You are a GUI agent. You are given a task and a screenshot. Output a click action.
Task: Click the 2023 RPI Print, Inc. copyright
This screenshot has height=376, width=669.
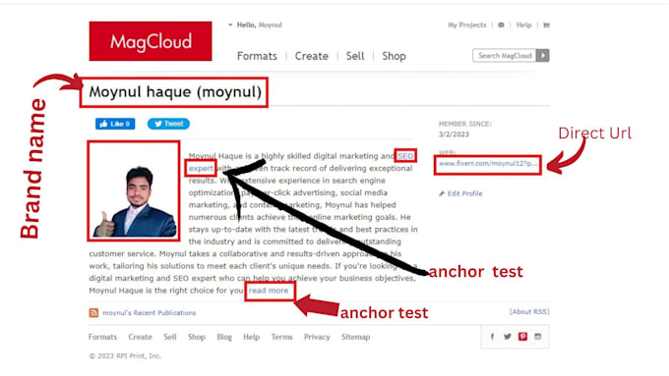pyautogui.click(x=125, y=356)
